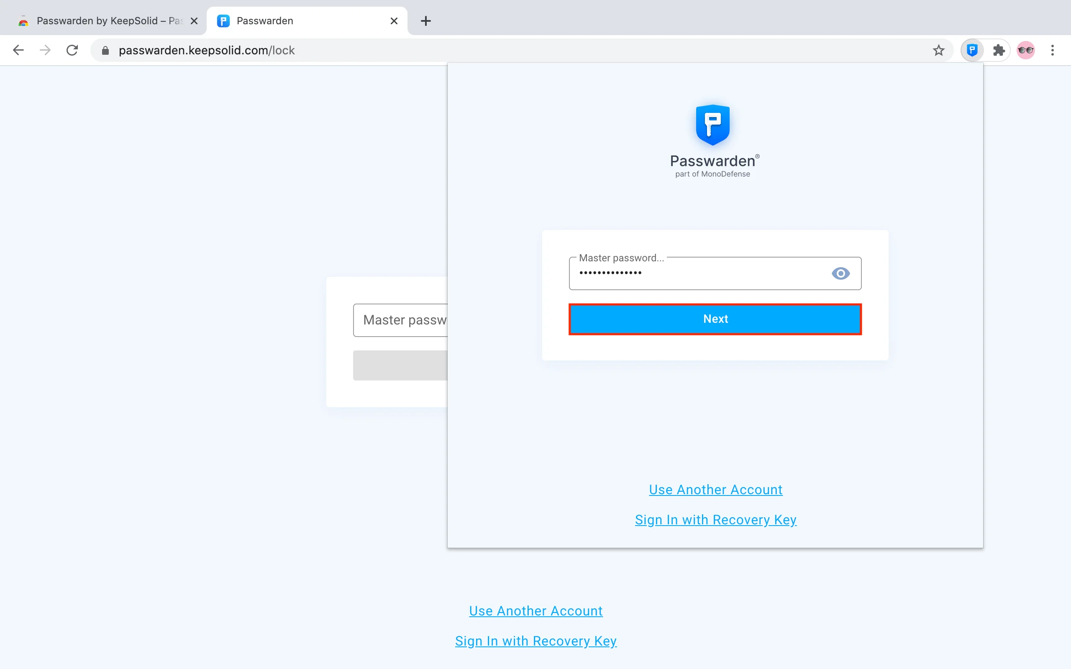Click popup's Sign In with Recovery Key
This screenshot has width=1071, height=669.
pyautogui.click(x=715, y=519)
